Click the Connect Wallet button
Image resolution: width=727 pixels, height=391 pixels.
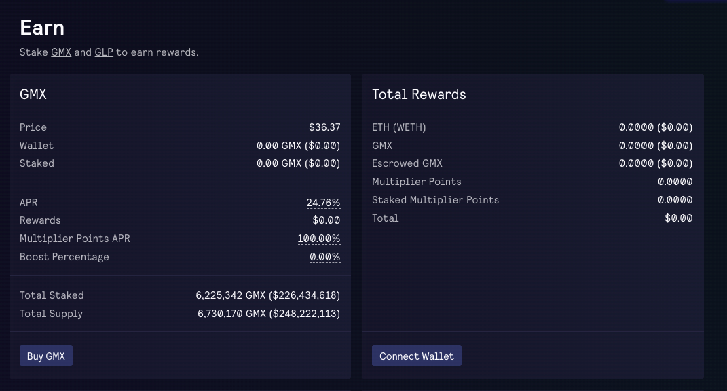(x=416, y=355)
